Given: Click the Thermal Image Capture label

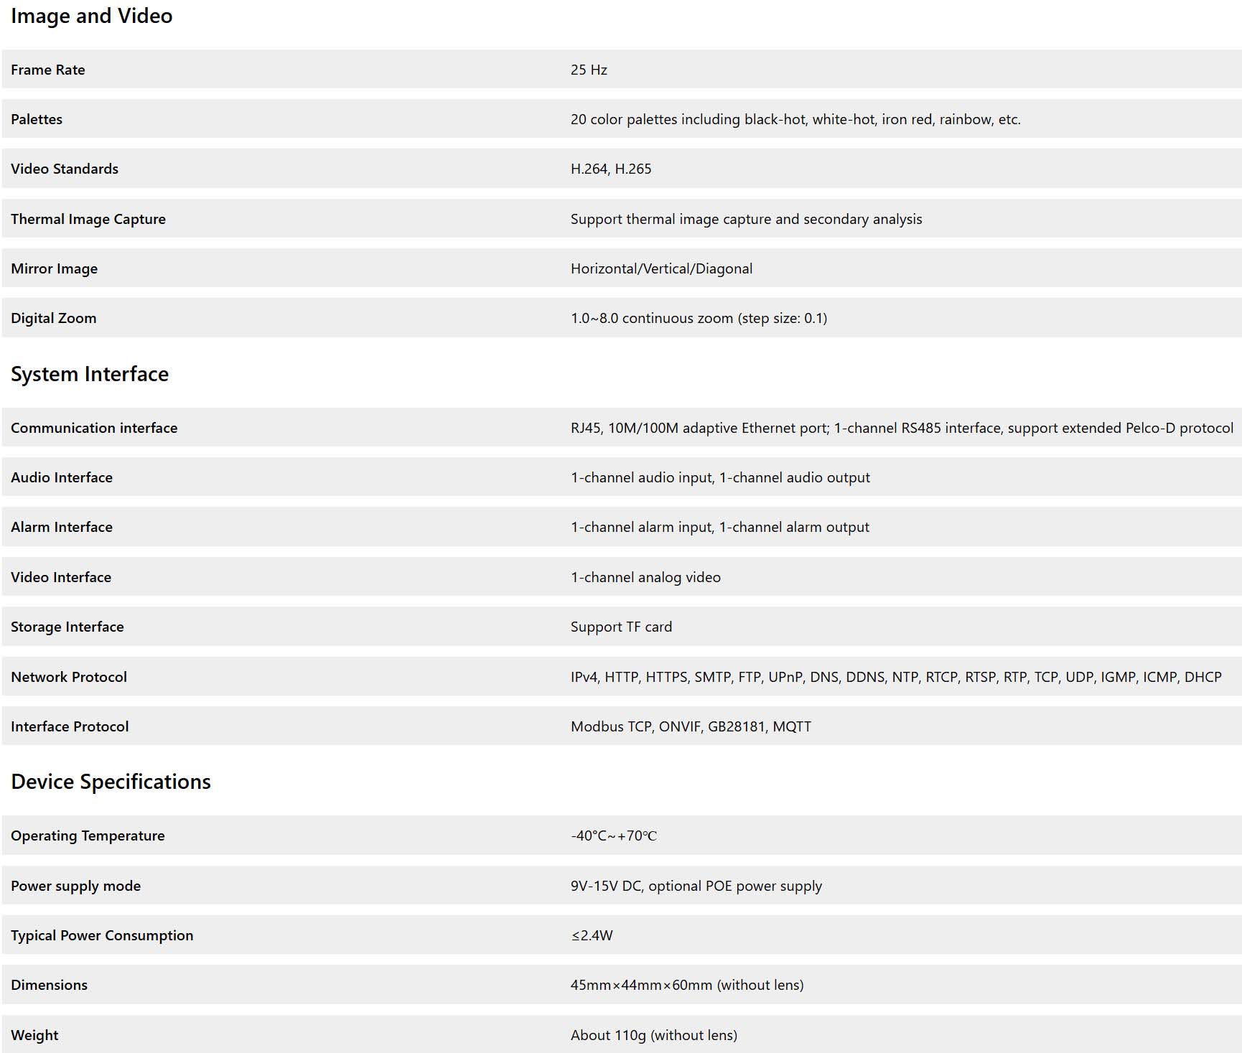Looking at the screenshot, I should (88, 219).
